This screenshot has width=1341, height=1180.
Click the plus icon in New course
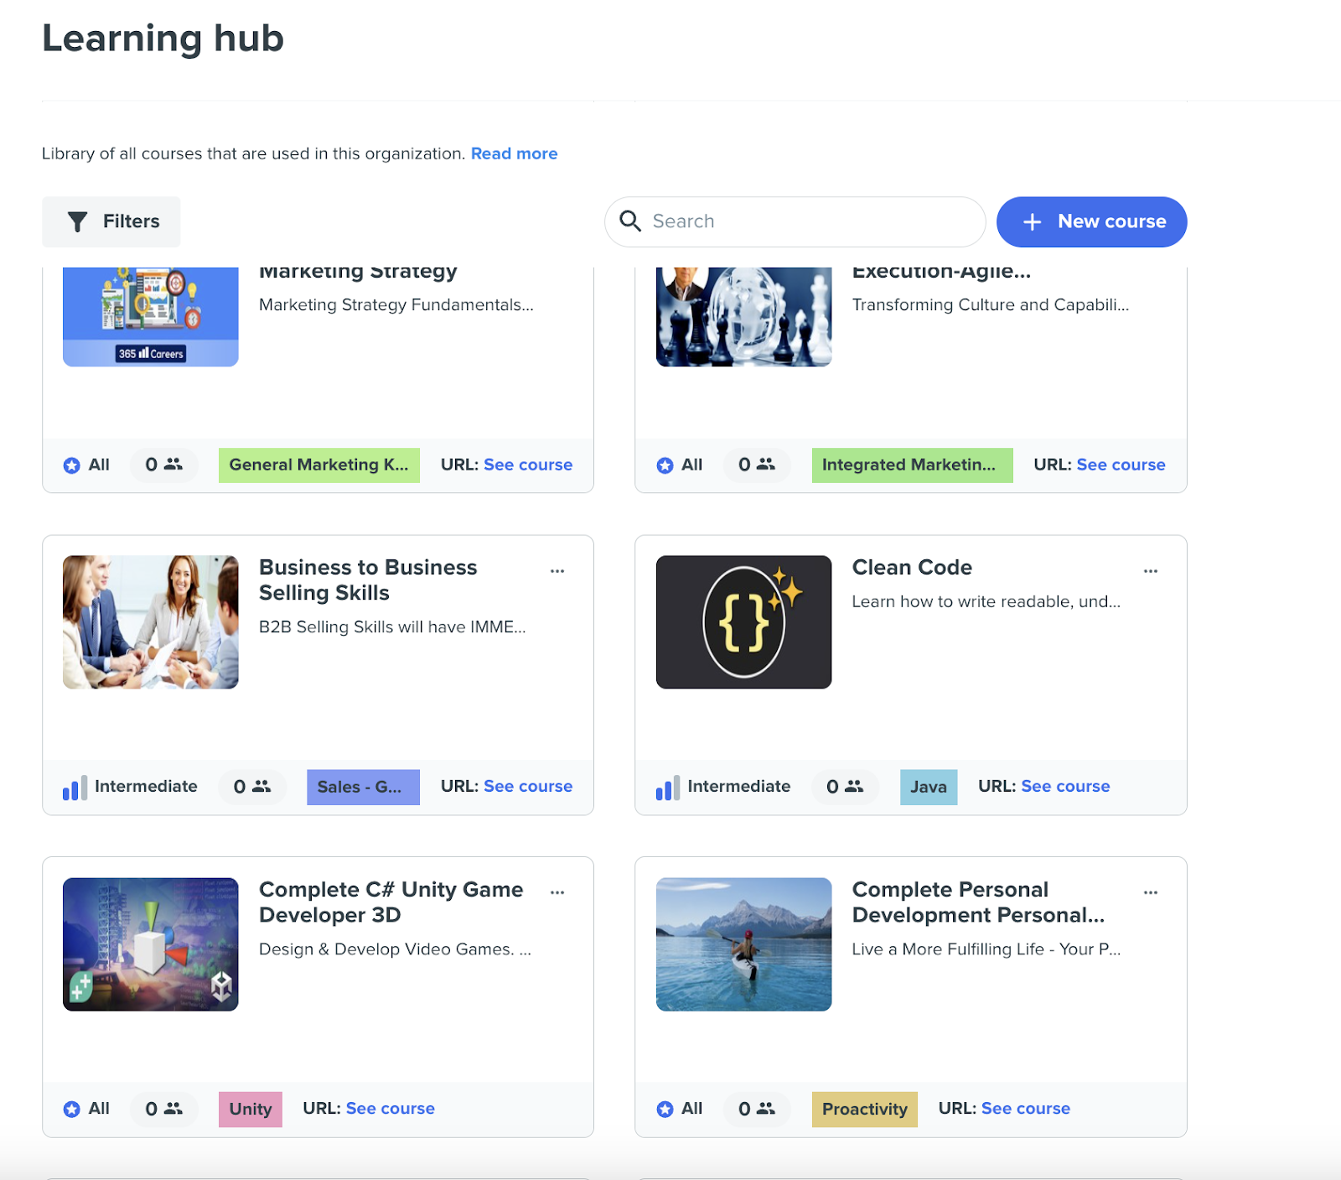coord(1033,221)
